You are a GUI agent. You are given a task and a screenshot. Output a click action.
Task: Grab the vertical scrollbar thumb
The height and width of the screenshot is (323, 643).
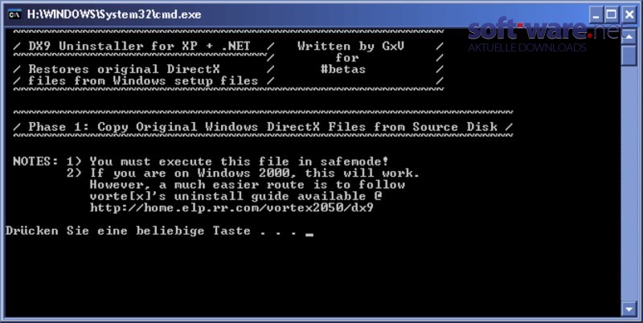(629, 55)
